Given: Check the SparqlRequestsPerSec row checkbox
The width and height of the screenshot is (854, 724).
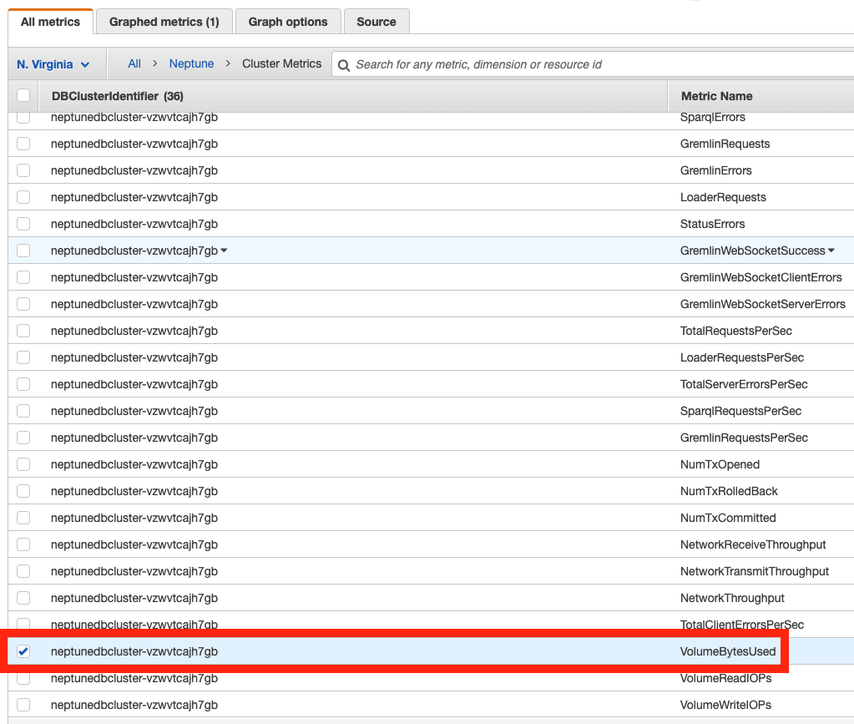Looking at the screenshot, I should [23, 411].
